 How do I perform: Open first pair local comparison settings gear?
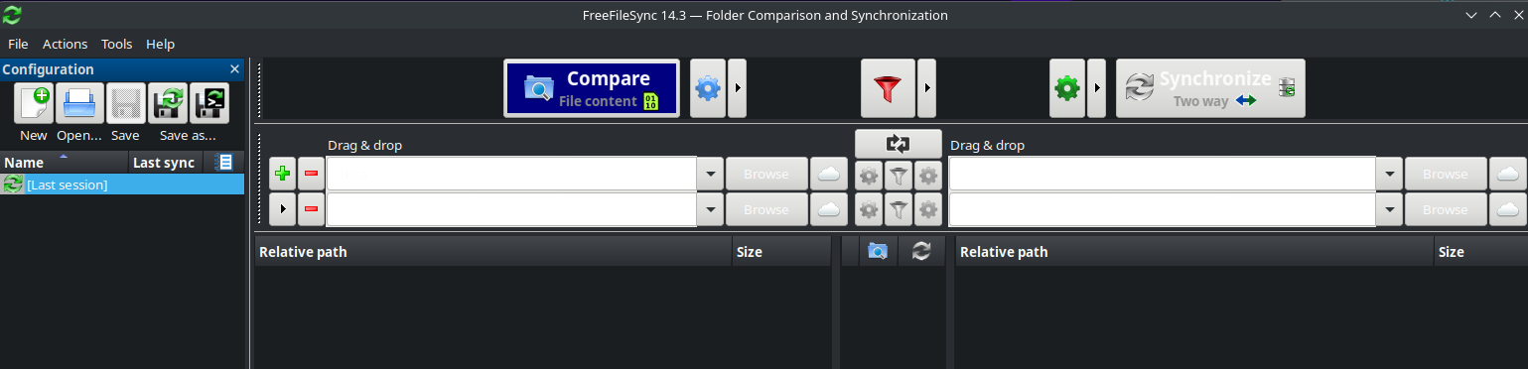869,177
